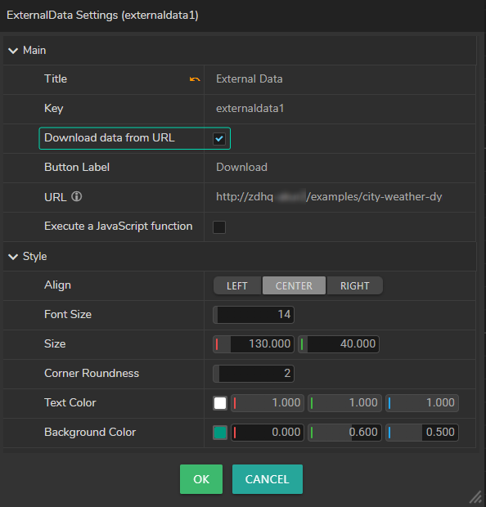Open the white Text Color swatch
The image size is (486, 507).
(x=220, y=403)
